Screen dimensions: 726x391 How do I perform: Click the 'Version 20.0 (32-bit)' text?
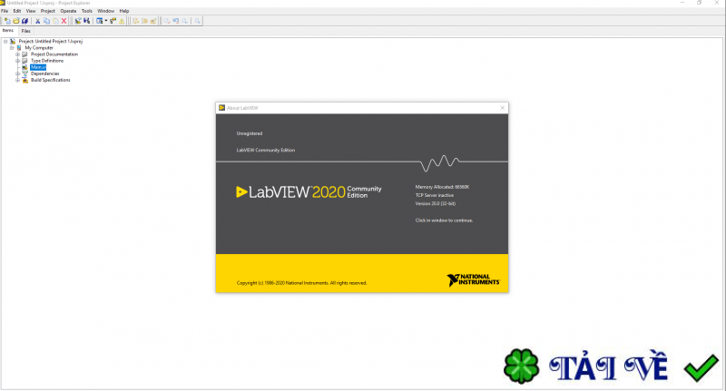pyautogui.click(x=436, y=203)
